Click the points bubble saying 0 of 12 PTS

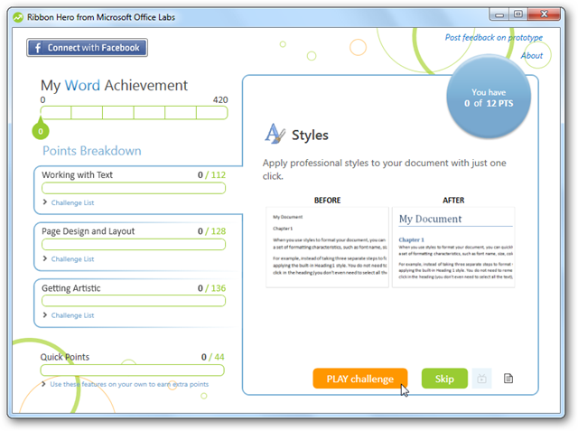pyautogui.click(x=489, y=98)
